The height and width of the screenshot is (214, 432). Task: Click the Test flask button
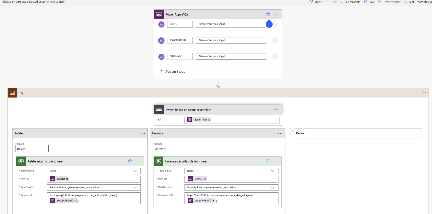click(x=409, y=2)
